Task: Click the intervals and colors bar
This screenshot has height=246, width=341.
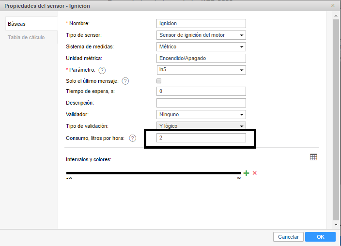Action: click(153, 173)
